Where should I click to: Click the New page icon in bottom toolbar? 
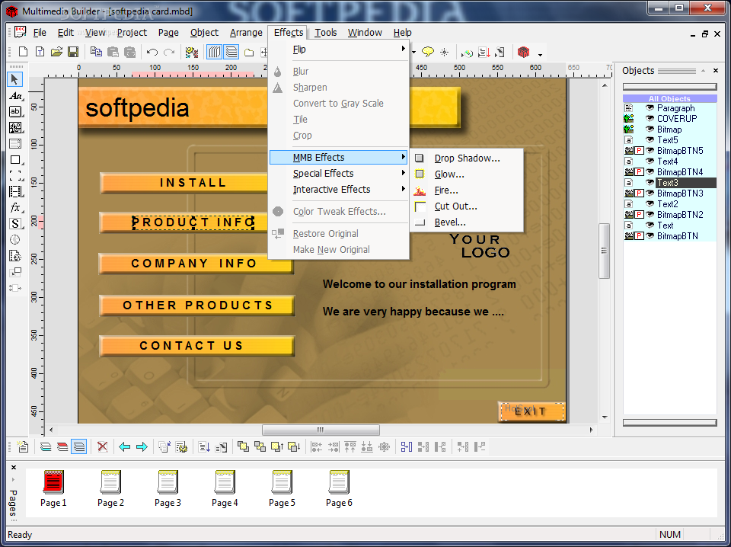pyautogui.click(x=22, y=447)
